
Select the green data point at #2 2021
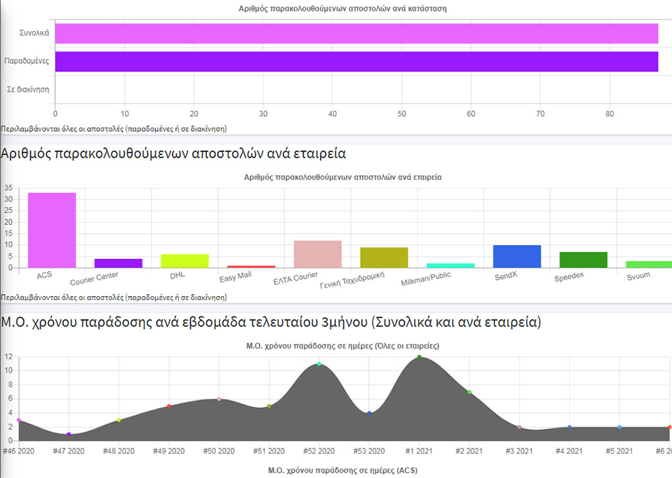469,392
